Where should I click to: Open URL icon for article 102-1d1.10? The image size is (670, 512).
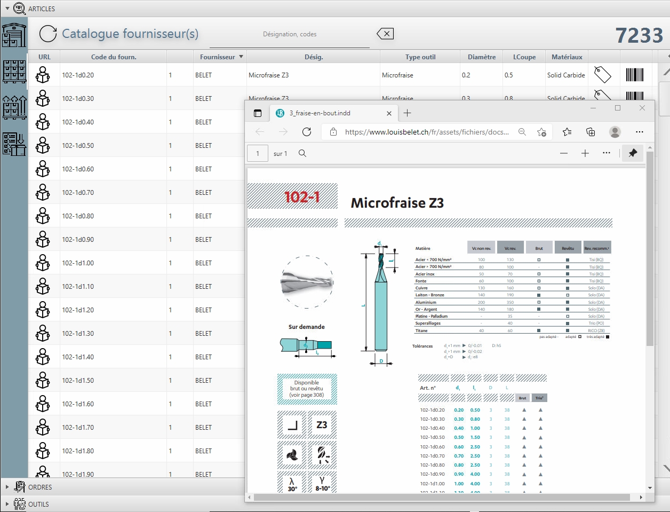(43, 287)
